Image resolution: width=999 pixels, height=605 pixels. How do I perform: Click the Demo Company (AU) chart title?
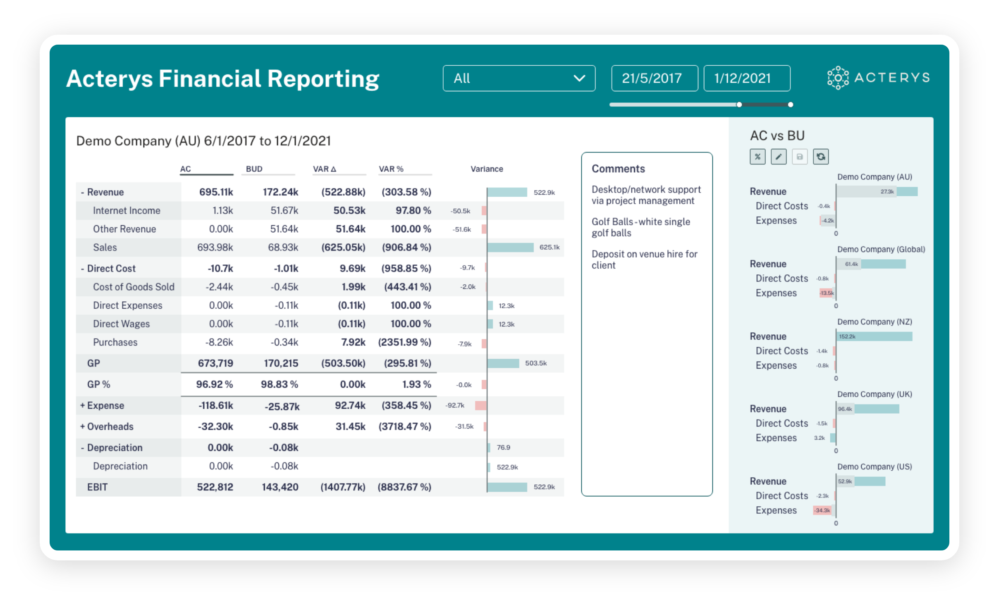[875, 177]
